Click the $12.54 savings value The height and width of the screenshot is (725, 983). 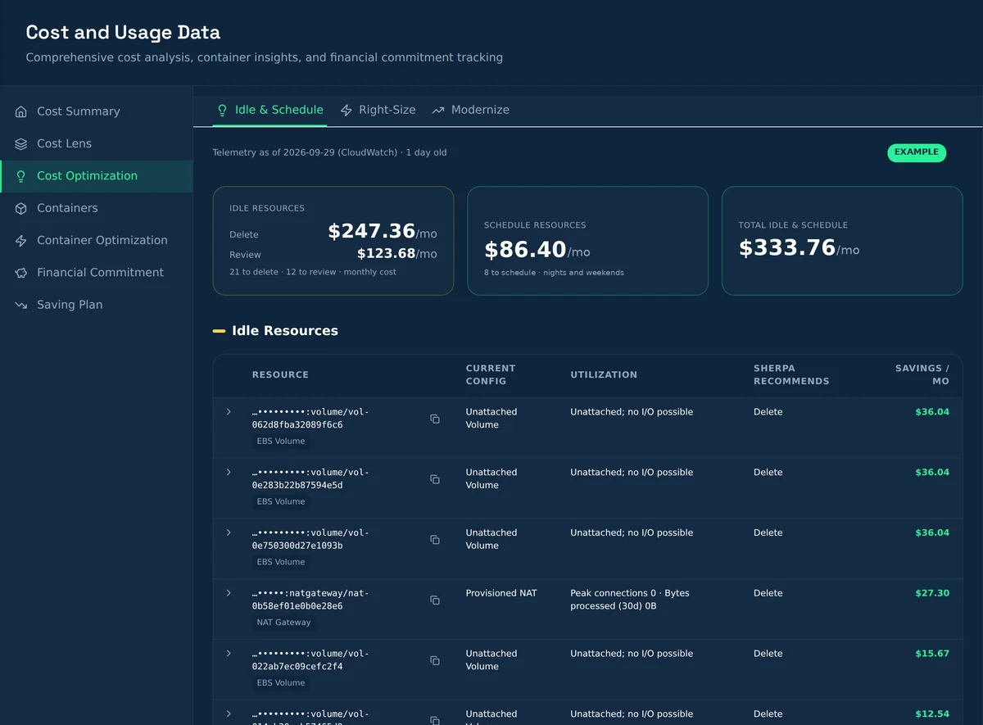tap(932, 714)
